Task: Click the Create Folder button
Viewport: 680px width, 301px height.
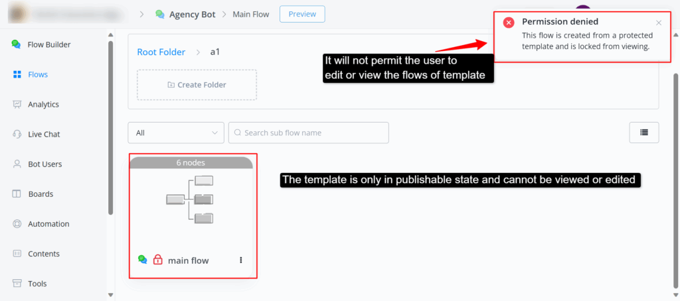Action: pos(197,85)
